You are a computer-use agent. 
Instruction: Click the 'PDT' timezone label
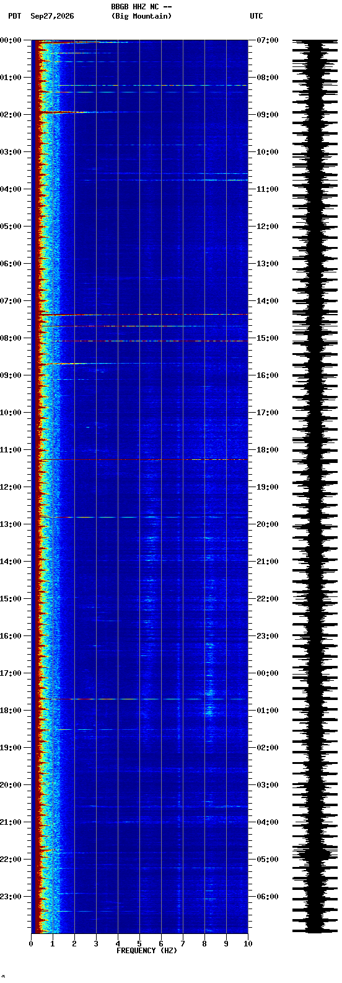point(14,16)
